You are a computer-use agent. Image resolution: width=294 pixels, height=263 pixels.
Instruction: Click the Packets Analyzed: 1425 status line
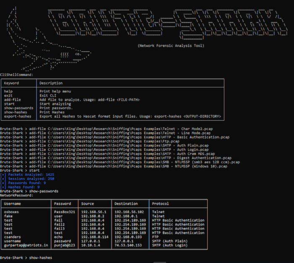click(27, 175)
